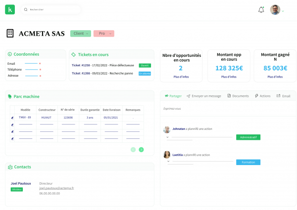Screen dimensions: 297x210
Task: Click the Tickets en cours tag icon
Action: coord(73,55)
